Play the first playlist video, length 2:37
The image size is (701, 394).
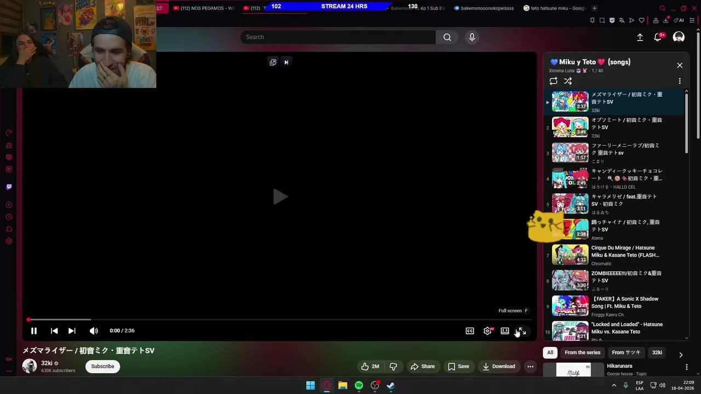coord(613,102)
